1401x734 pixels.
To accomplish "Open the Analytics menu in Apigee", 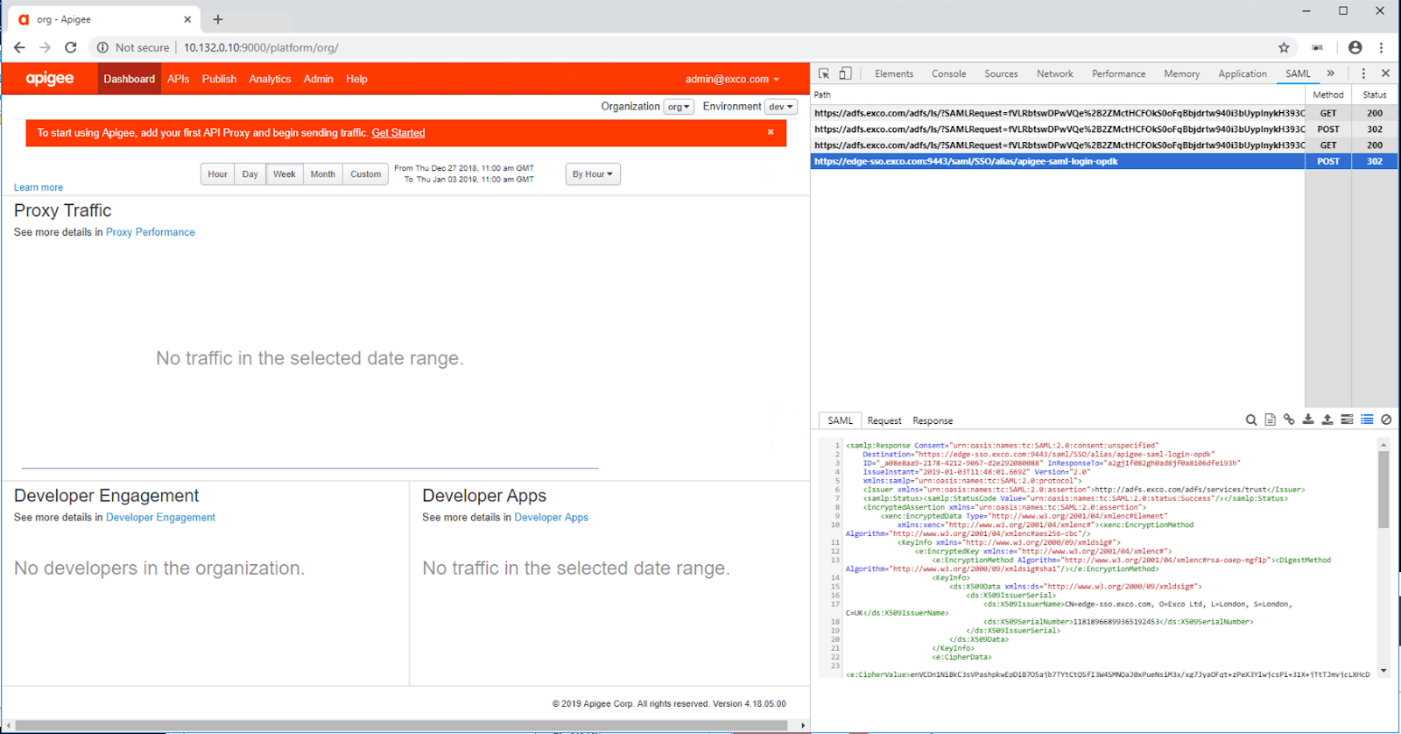I will (270, 79).
